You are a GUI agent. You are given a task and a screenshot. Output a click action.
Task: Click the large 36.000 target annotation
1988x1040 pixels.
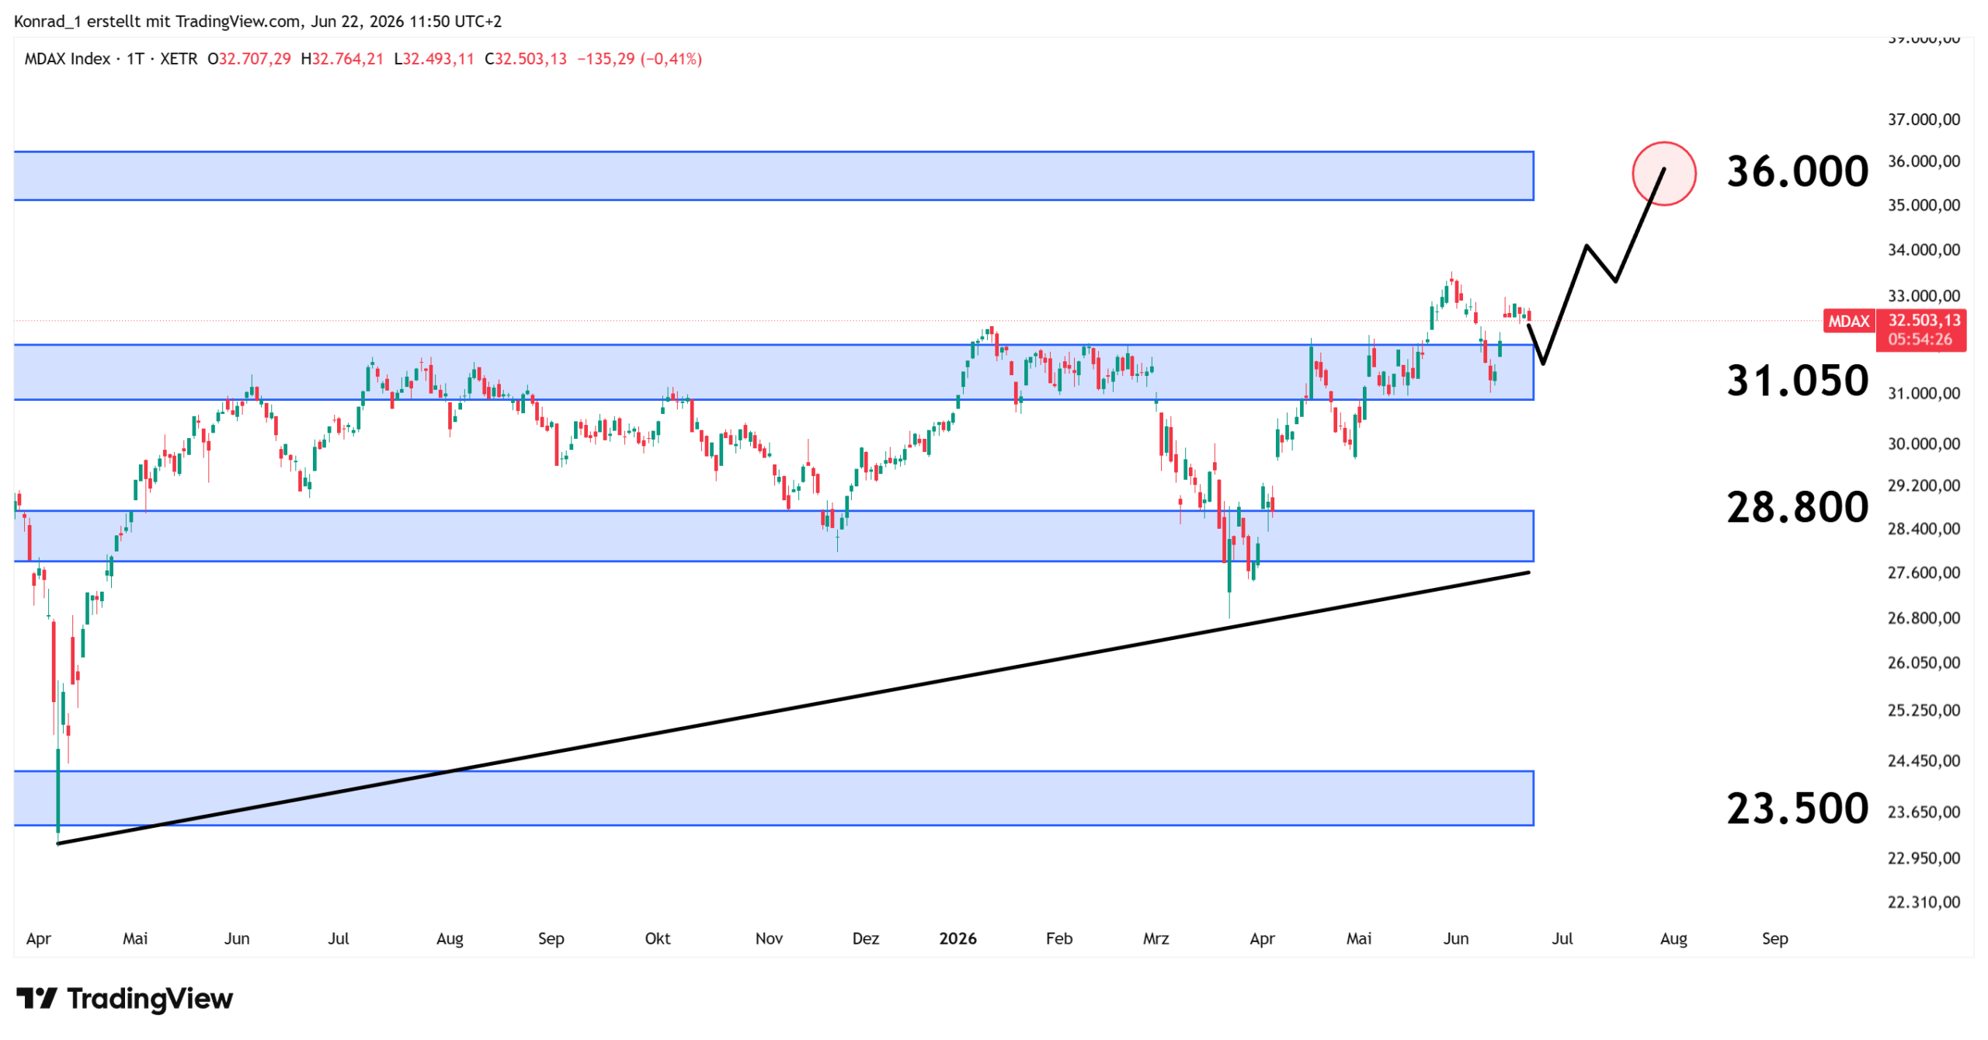coord(1797,172)
